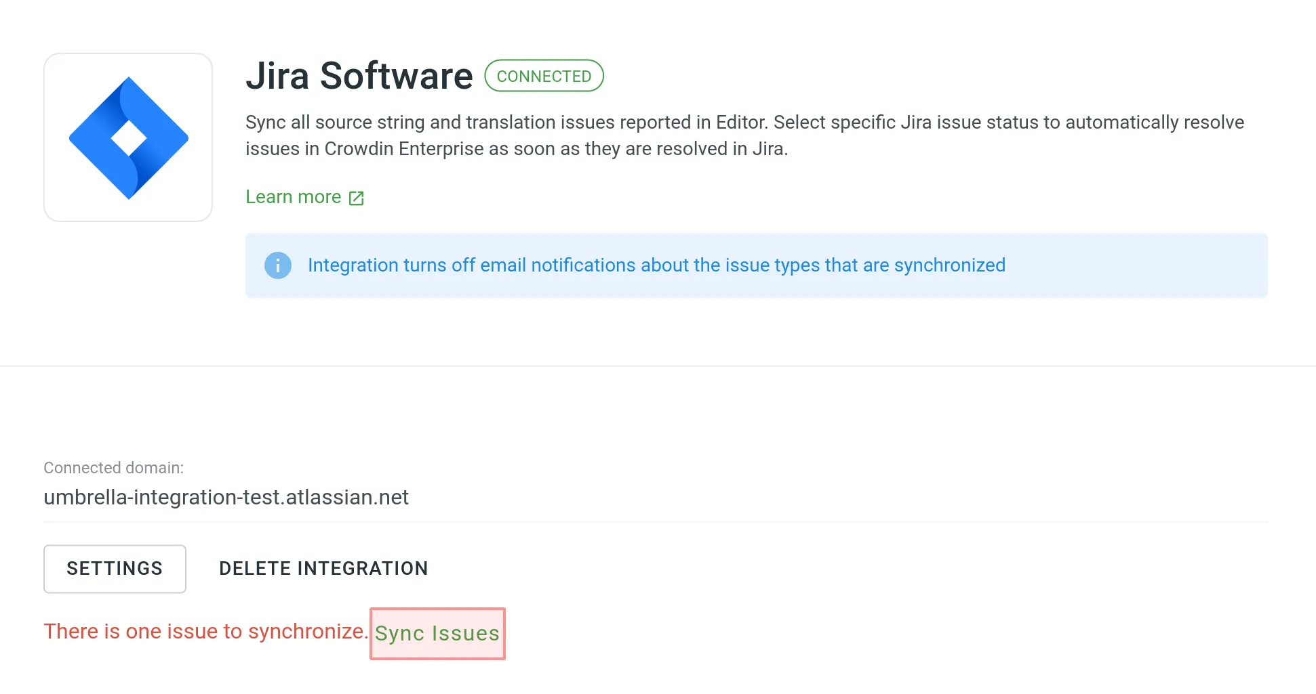
Task: Click the description line starting with Sync all source
Action: (x=744, y=123)
